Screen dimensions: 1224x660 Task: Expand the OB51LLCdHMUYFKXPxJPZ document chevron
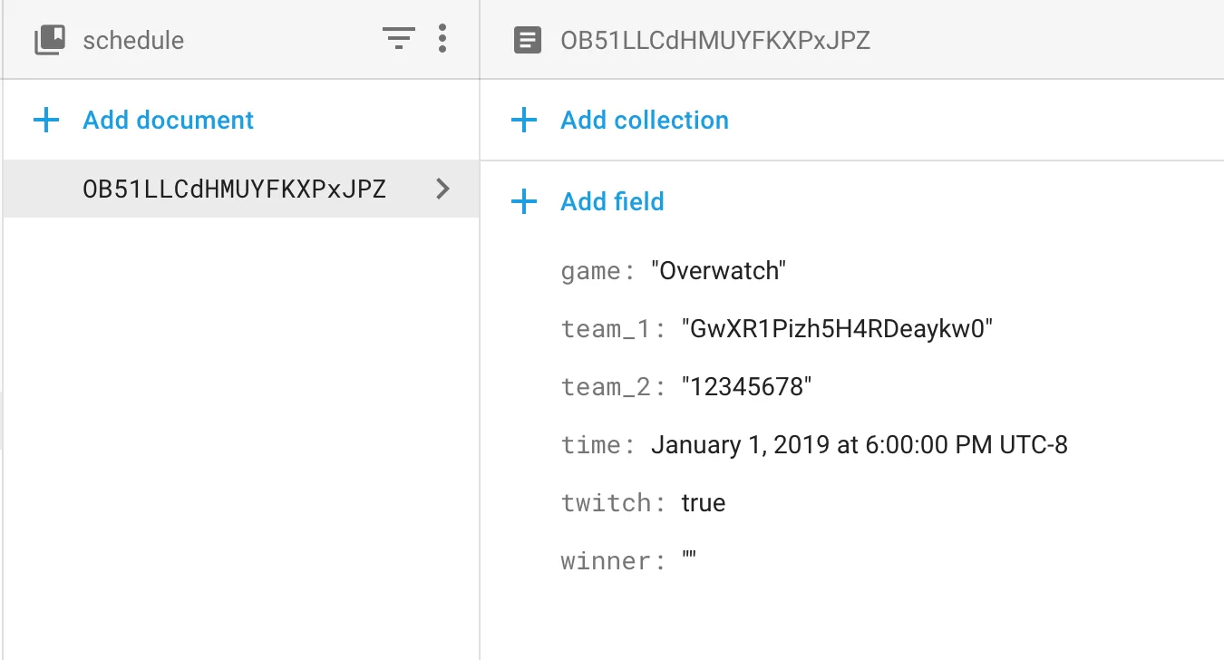click(442, 189)
